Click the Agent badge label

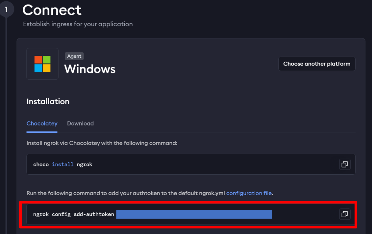(x=74, y=56)
